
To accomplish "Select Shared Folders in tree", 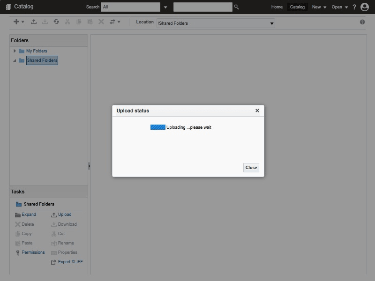I will click(42, 60).
